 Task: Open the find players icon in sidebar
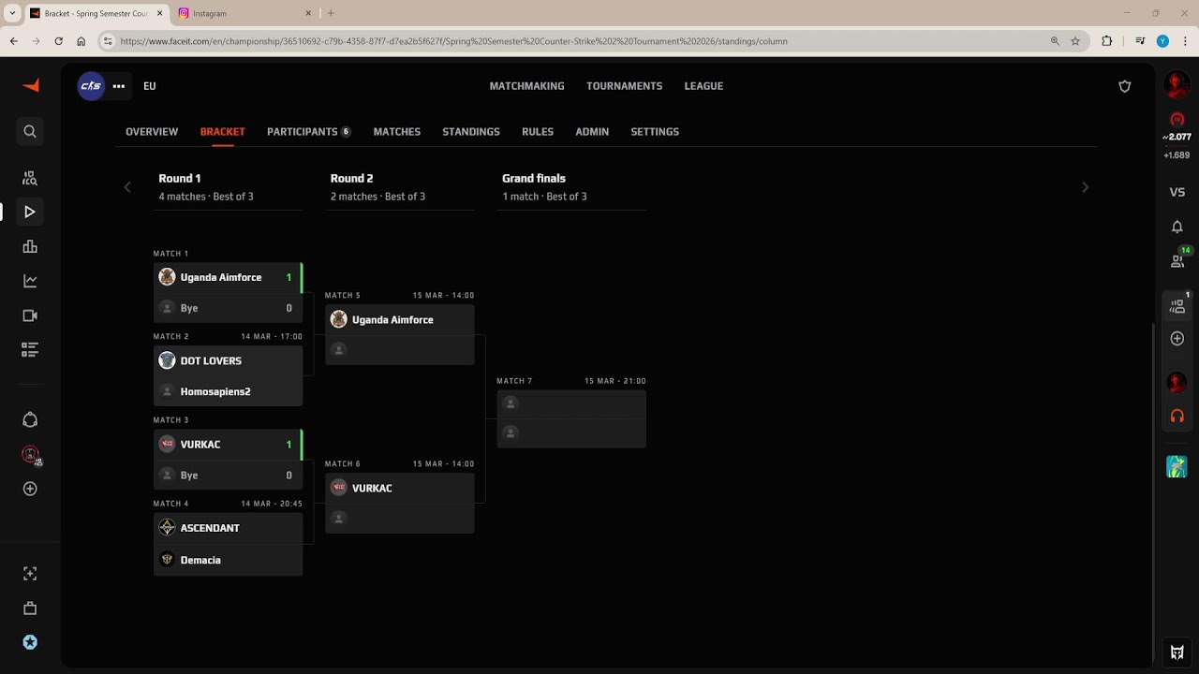pyautogui.click(x=30, y=178)
